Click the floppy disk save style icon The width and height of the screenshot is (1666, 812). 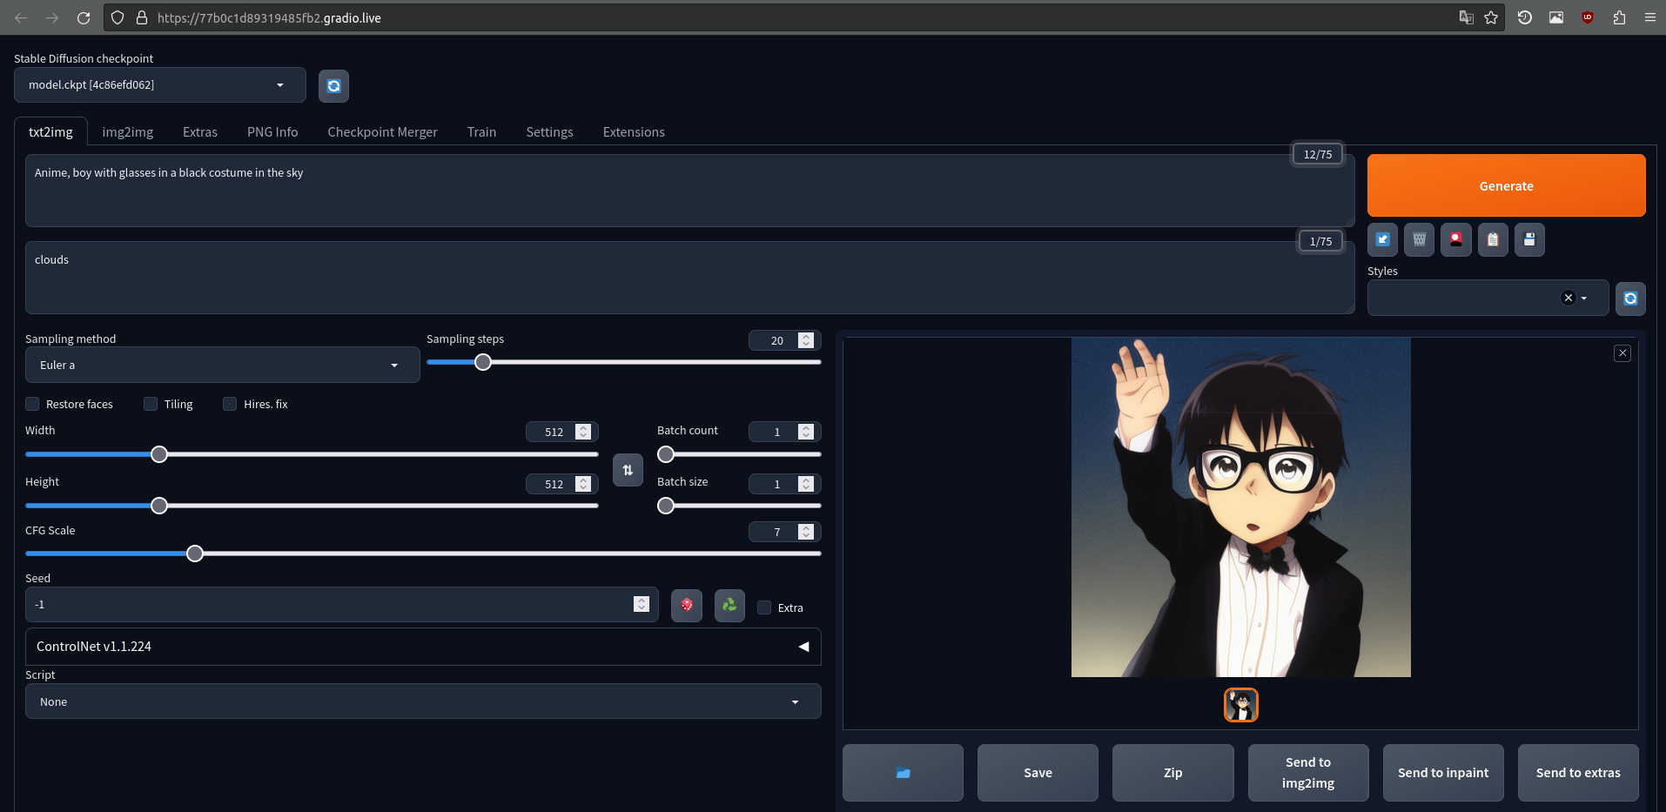click(x=1529, y=240)
